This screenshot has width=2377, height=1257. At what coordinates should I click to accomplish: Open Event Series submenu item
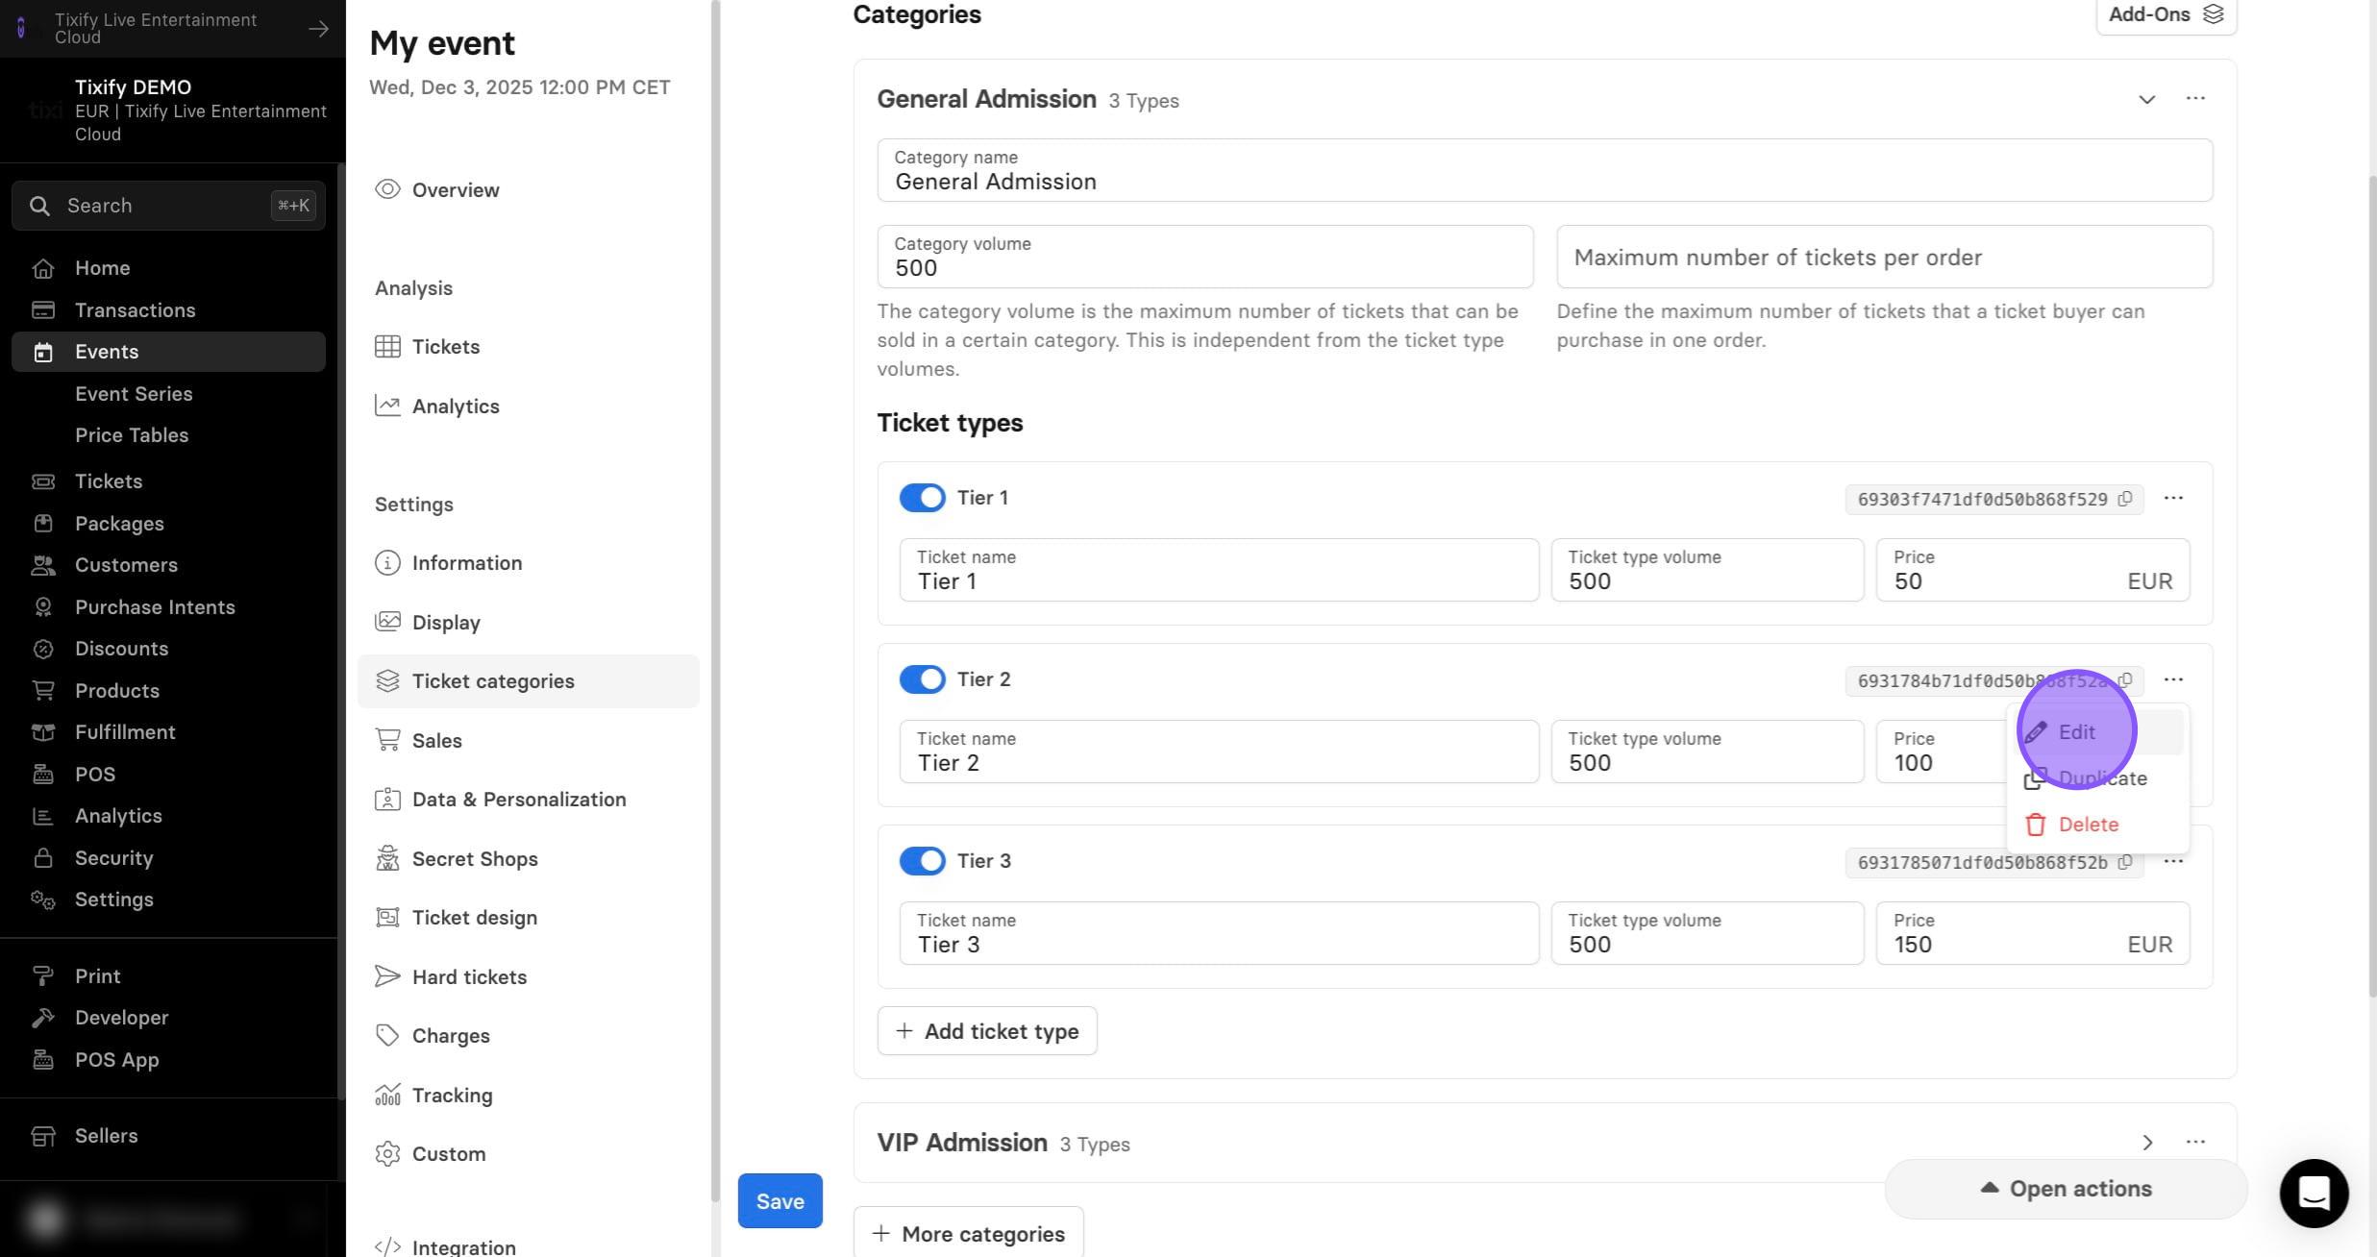pyautogui.click(x=134, y=393)
